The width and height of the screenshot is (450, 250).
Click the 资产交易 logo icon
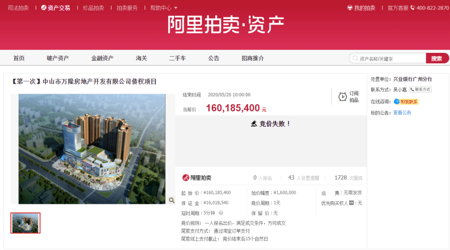point(44,8)
